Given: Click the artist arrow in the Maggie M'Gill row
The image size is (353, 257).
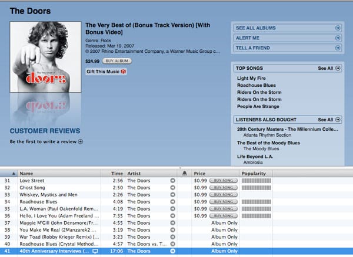Looking at the screenshot, I should click(x=172, y=223).
